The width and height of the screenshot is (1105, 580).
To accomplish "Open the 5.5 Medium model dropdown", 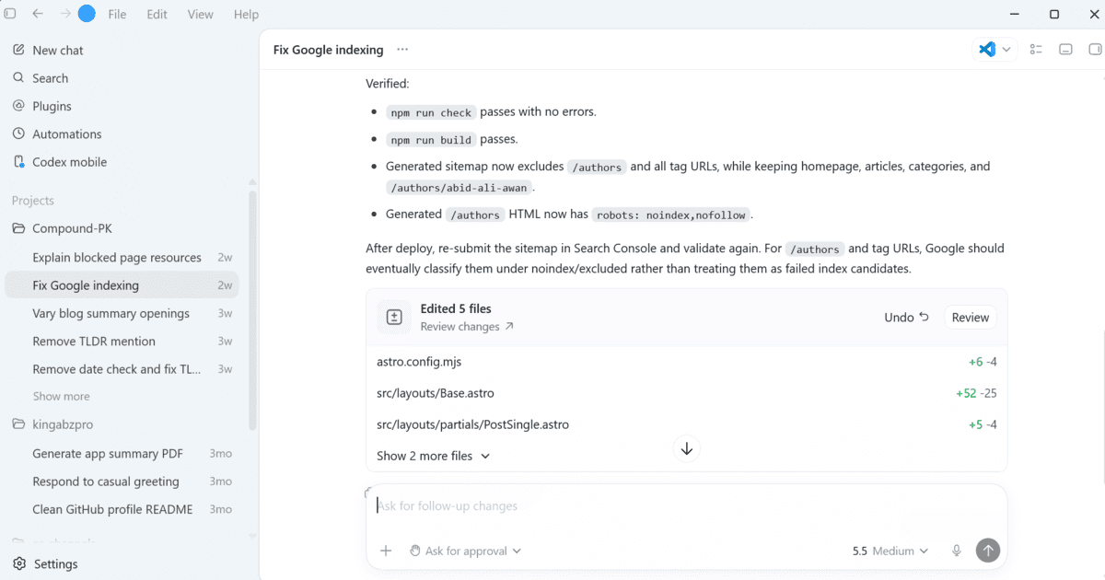I will tap(890, 551).
